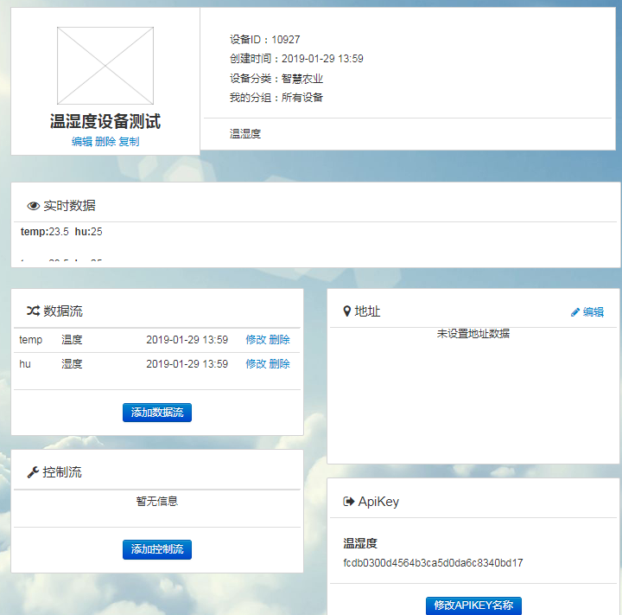Screen dimensions: 622x615
Task: Click 复制 link under device name
Action: (129, 142)
